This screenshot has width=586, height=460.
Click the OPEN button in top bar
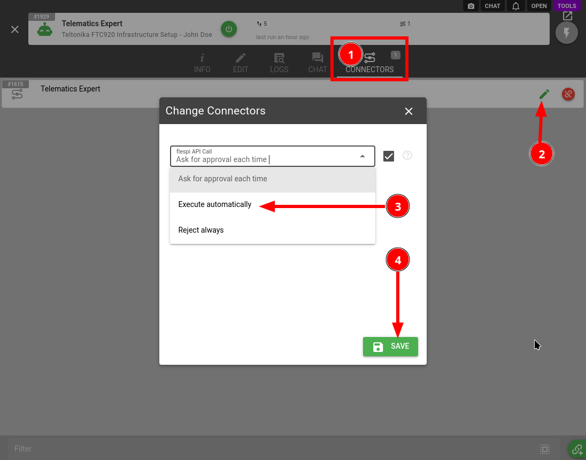point(539,5)
